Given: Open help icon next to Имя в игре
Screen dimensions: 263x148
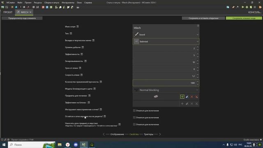Looking at the screenshot, I should point(78,26).
